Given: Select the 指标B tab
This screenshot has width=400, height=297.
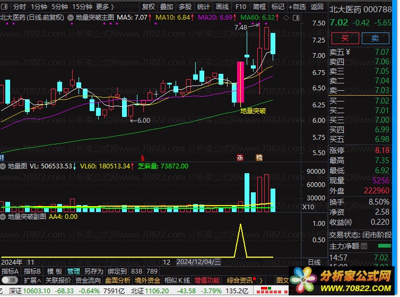Looking at the screenshot, I should click(32, 271).
